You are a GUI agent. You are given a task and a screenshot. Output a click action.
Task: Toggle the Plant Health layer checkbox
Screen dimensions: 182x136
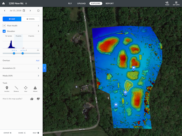pos(4,25)
